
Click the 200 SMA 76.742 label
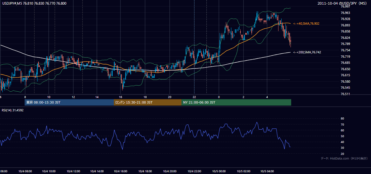tap(307, 52)
